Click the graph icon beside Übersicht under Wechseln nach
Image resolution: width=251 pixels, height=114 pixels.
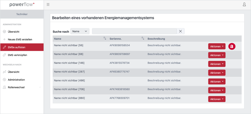click(x=4, y=72)
